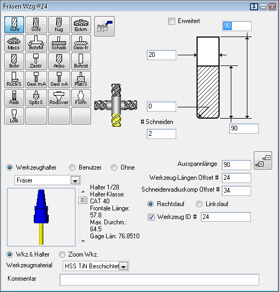Viewport: 279px width, 292px height.
Task: Click the holder list scroll down arrow
Action: tap(83, 242)
